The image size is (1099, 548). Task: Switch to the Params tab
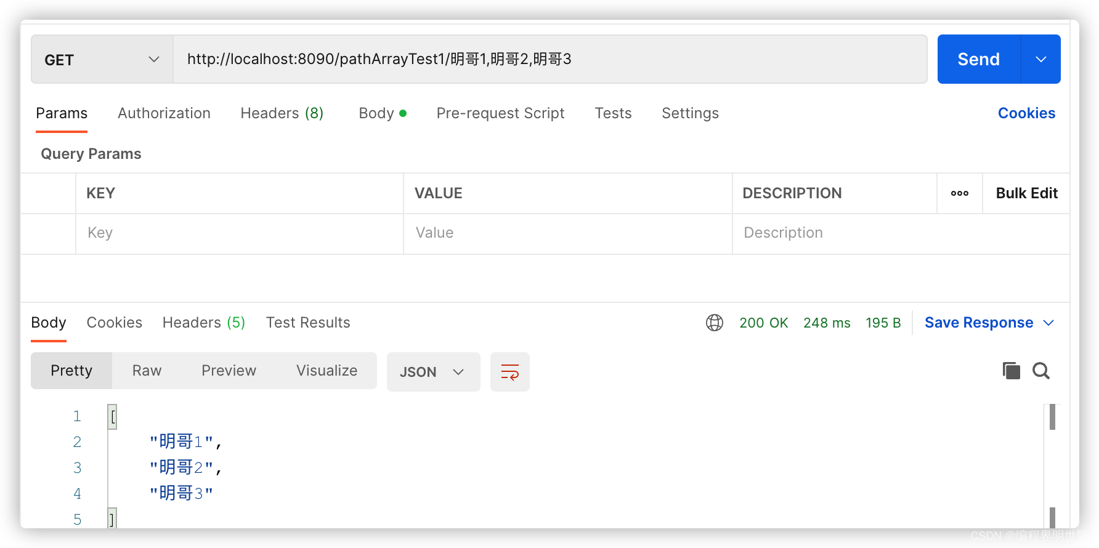(x=62, y=113)
